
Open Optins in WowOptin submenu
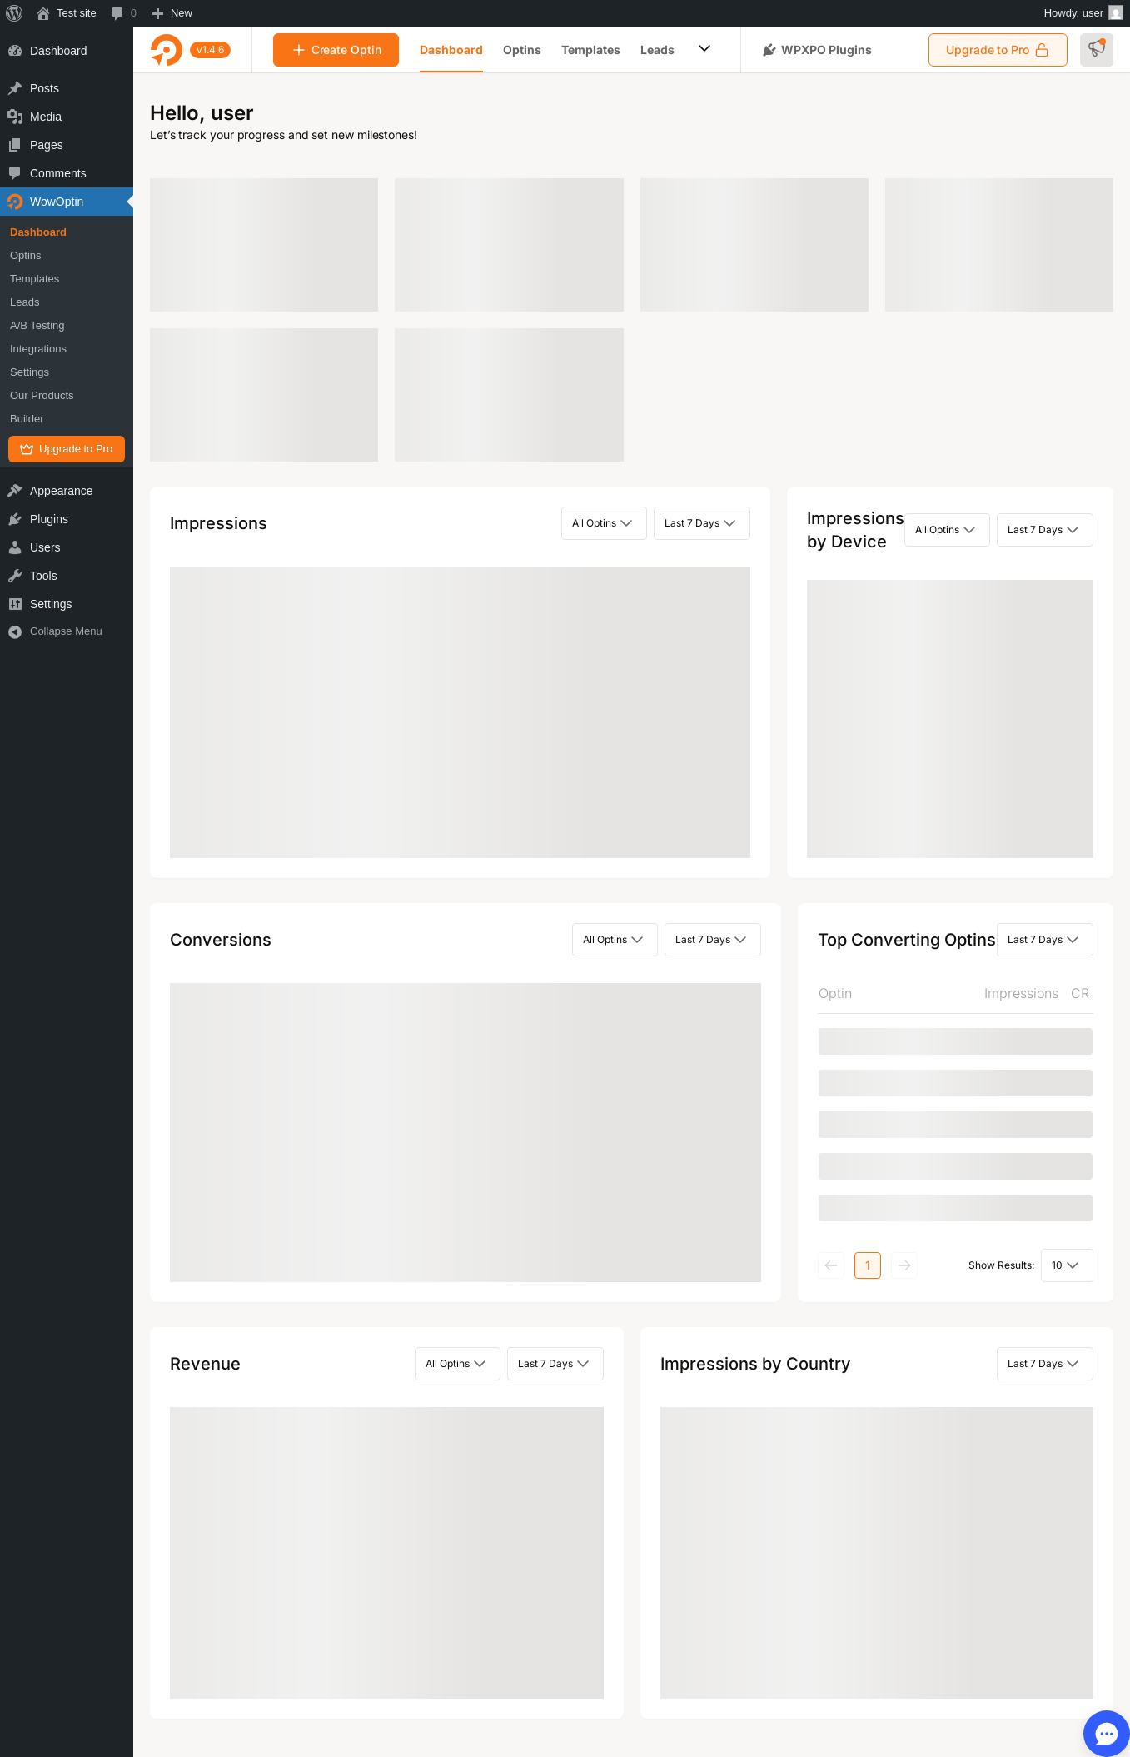(26, 256)
